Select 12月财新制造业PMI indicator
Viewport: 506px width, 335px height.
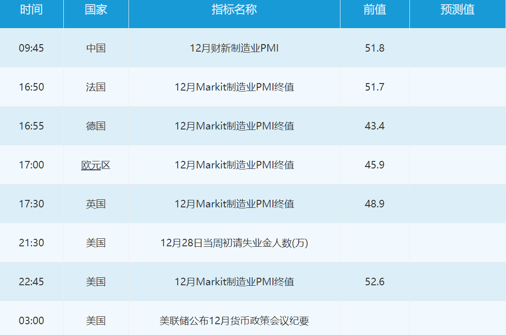234,48
